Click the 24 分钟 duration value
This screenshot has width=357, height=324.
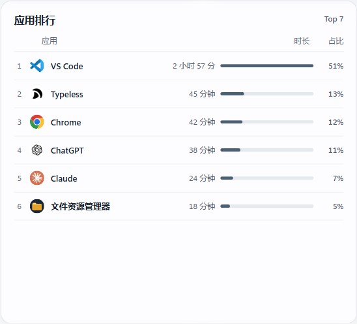[202, 178]
